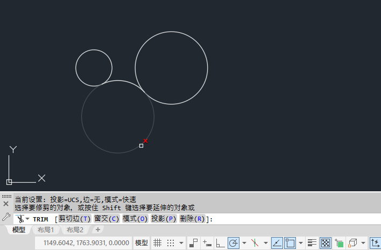The width and height of the screenshot is (381, 250).
Task: Open command line customize wrench icon
Action: (x=6, y=217)
